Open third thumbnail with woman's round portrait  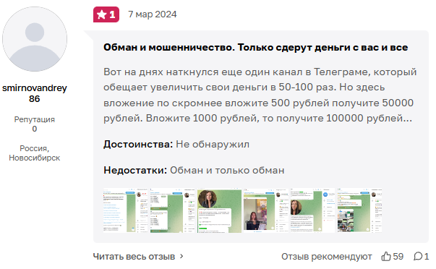pos(219,210)
